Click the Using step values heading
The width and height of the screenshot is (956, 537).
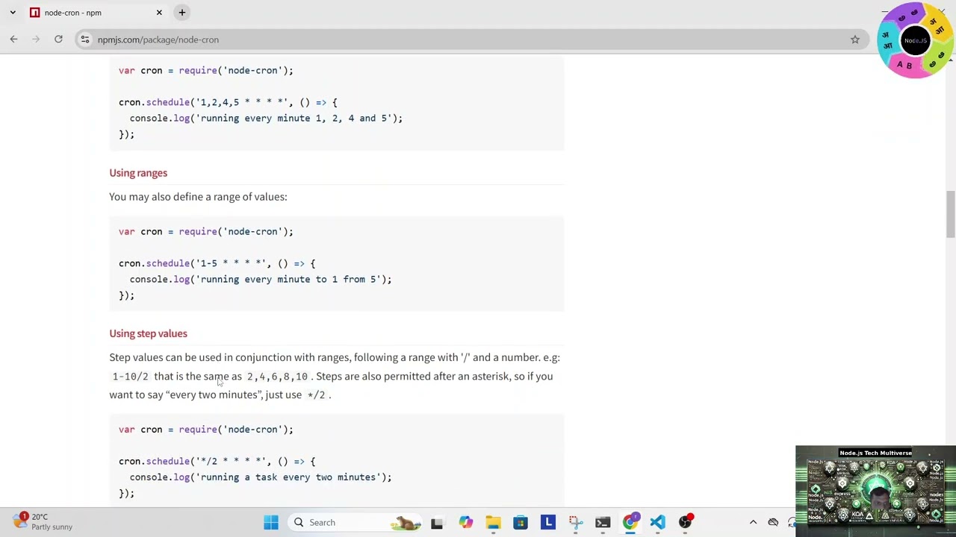148,334
